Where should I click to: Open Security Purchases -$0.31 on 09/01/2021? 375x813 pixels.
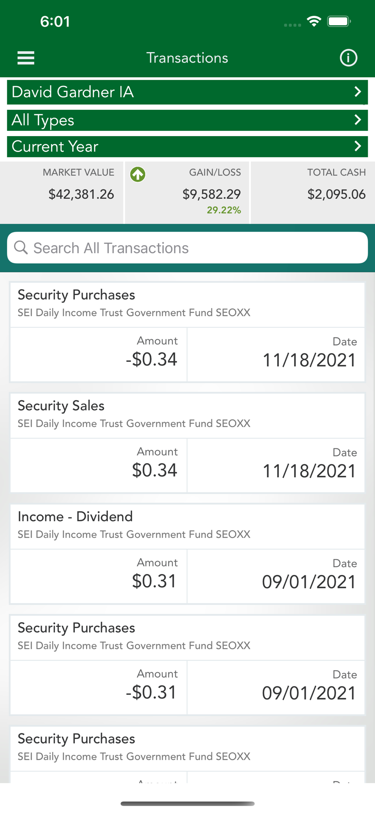(x=187, y=665)
